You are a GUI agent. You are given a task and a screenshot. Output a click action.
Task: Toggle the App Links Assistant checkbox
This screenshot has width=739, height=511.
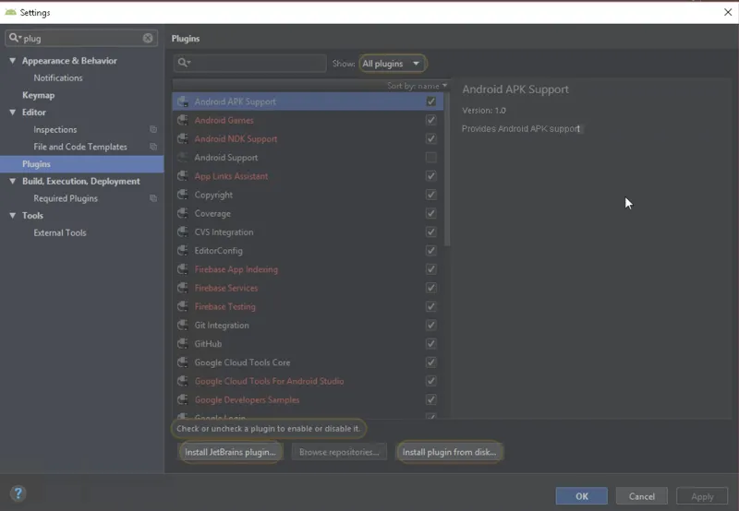click(x=430, y=176)
